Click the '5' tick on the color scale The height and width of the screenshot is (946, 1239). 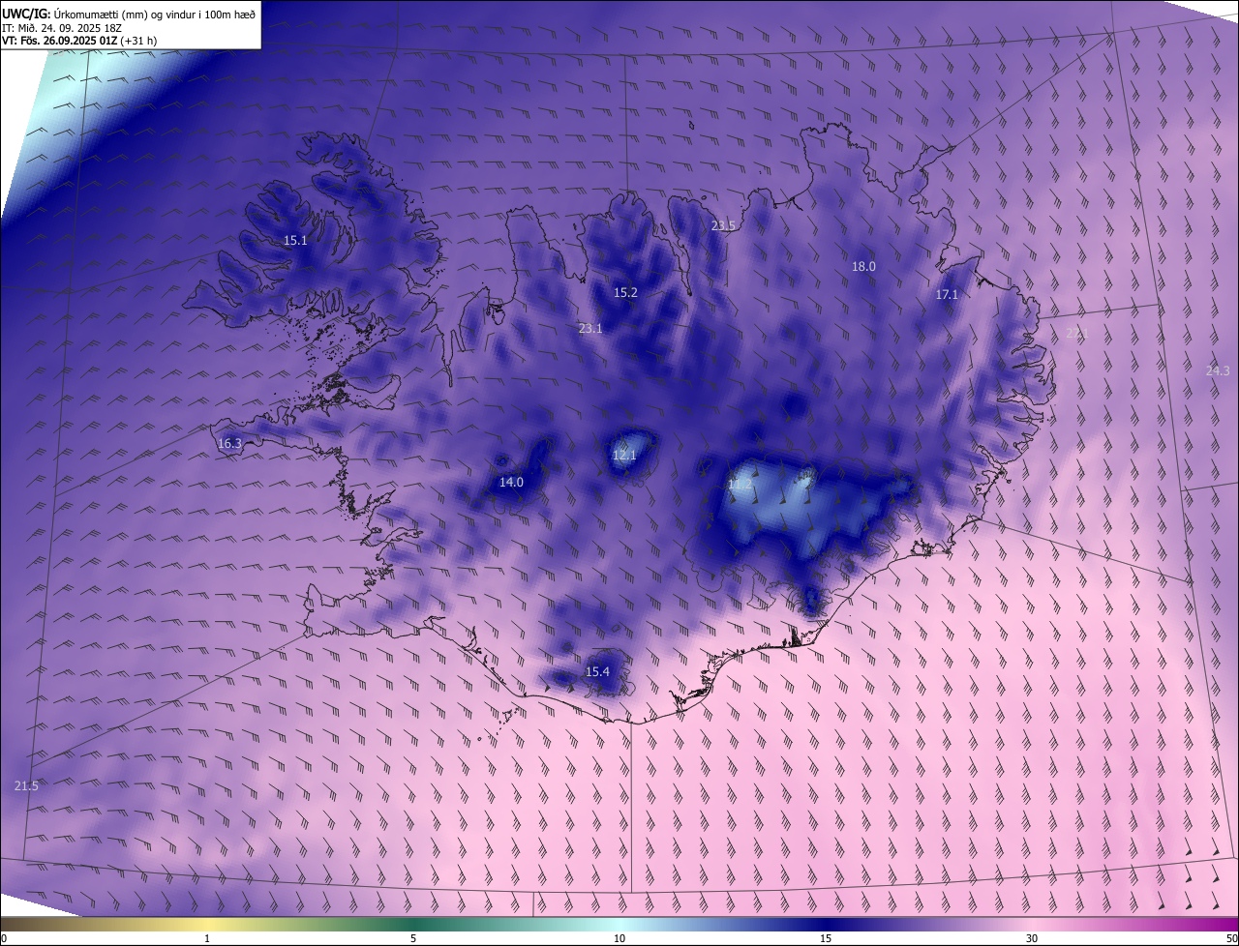coord(413,939)
